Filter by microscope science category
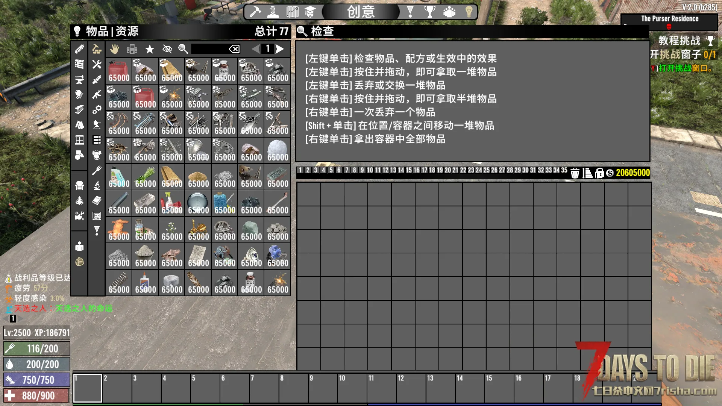Image resolution: width=722 pixels, height=406 pixels. click(97, 185)
